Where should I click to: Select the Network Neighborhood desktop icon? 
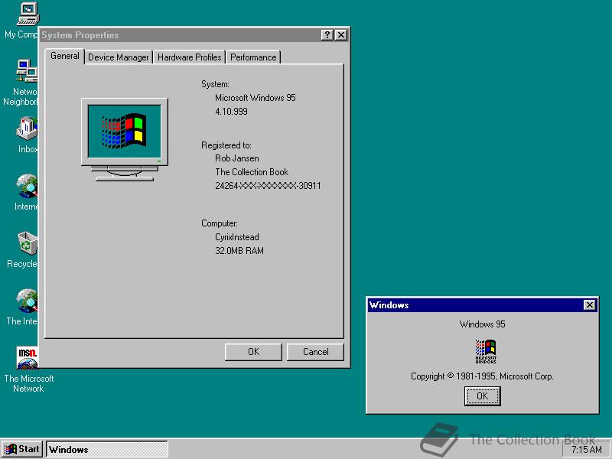[27, 71]
